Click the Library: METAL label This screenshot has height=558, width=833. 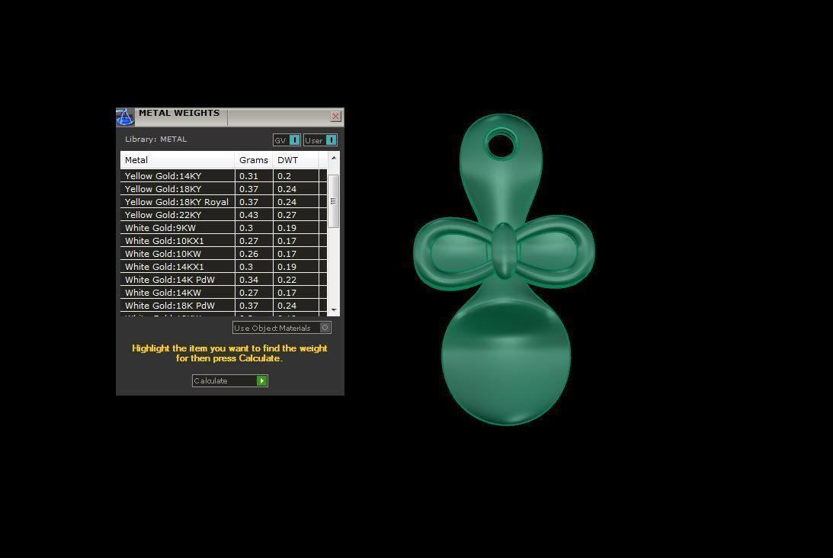[x=155, y=139]
